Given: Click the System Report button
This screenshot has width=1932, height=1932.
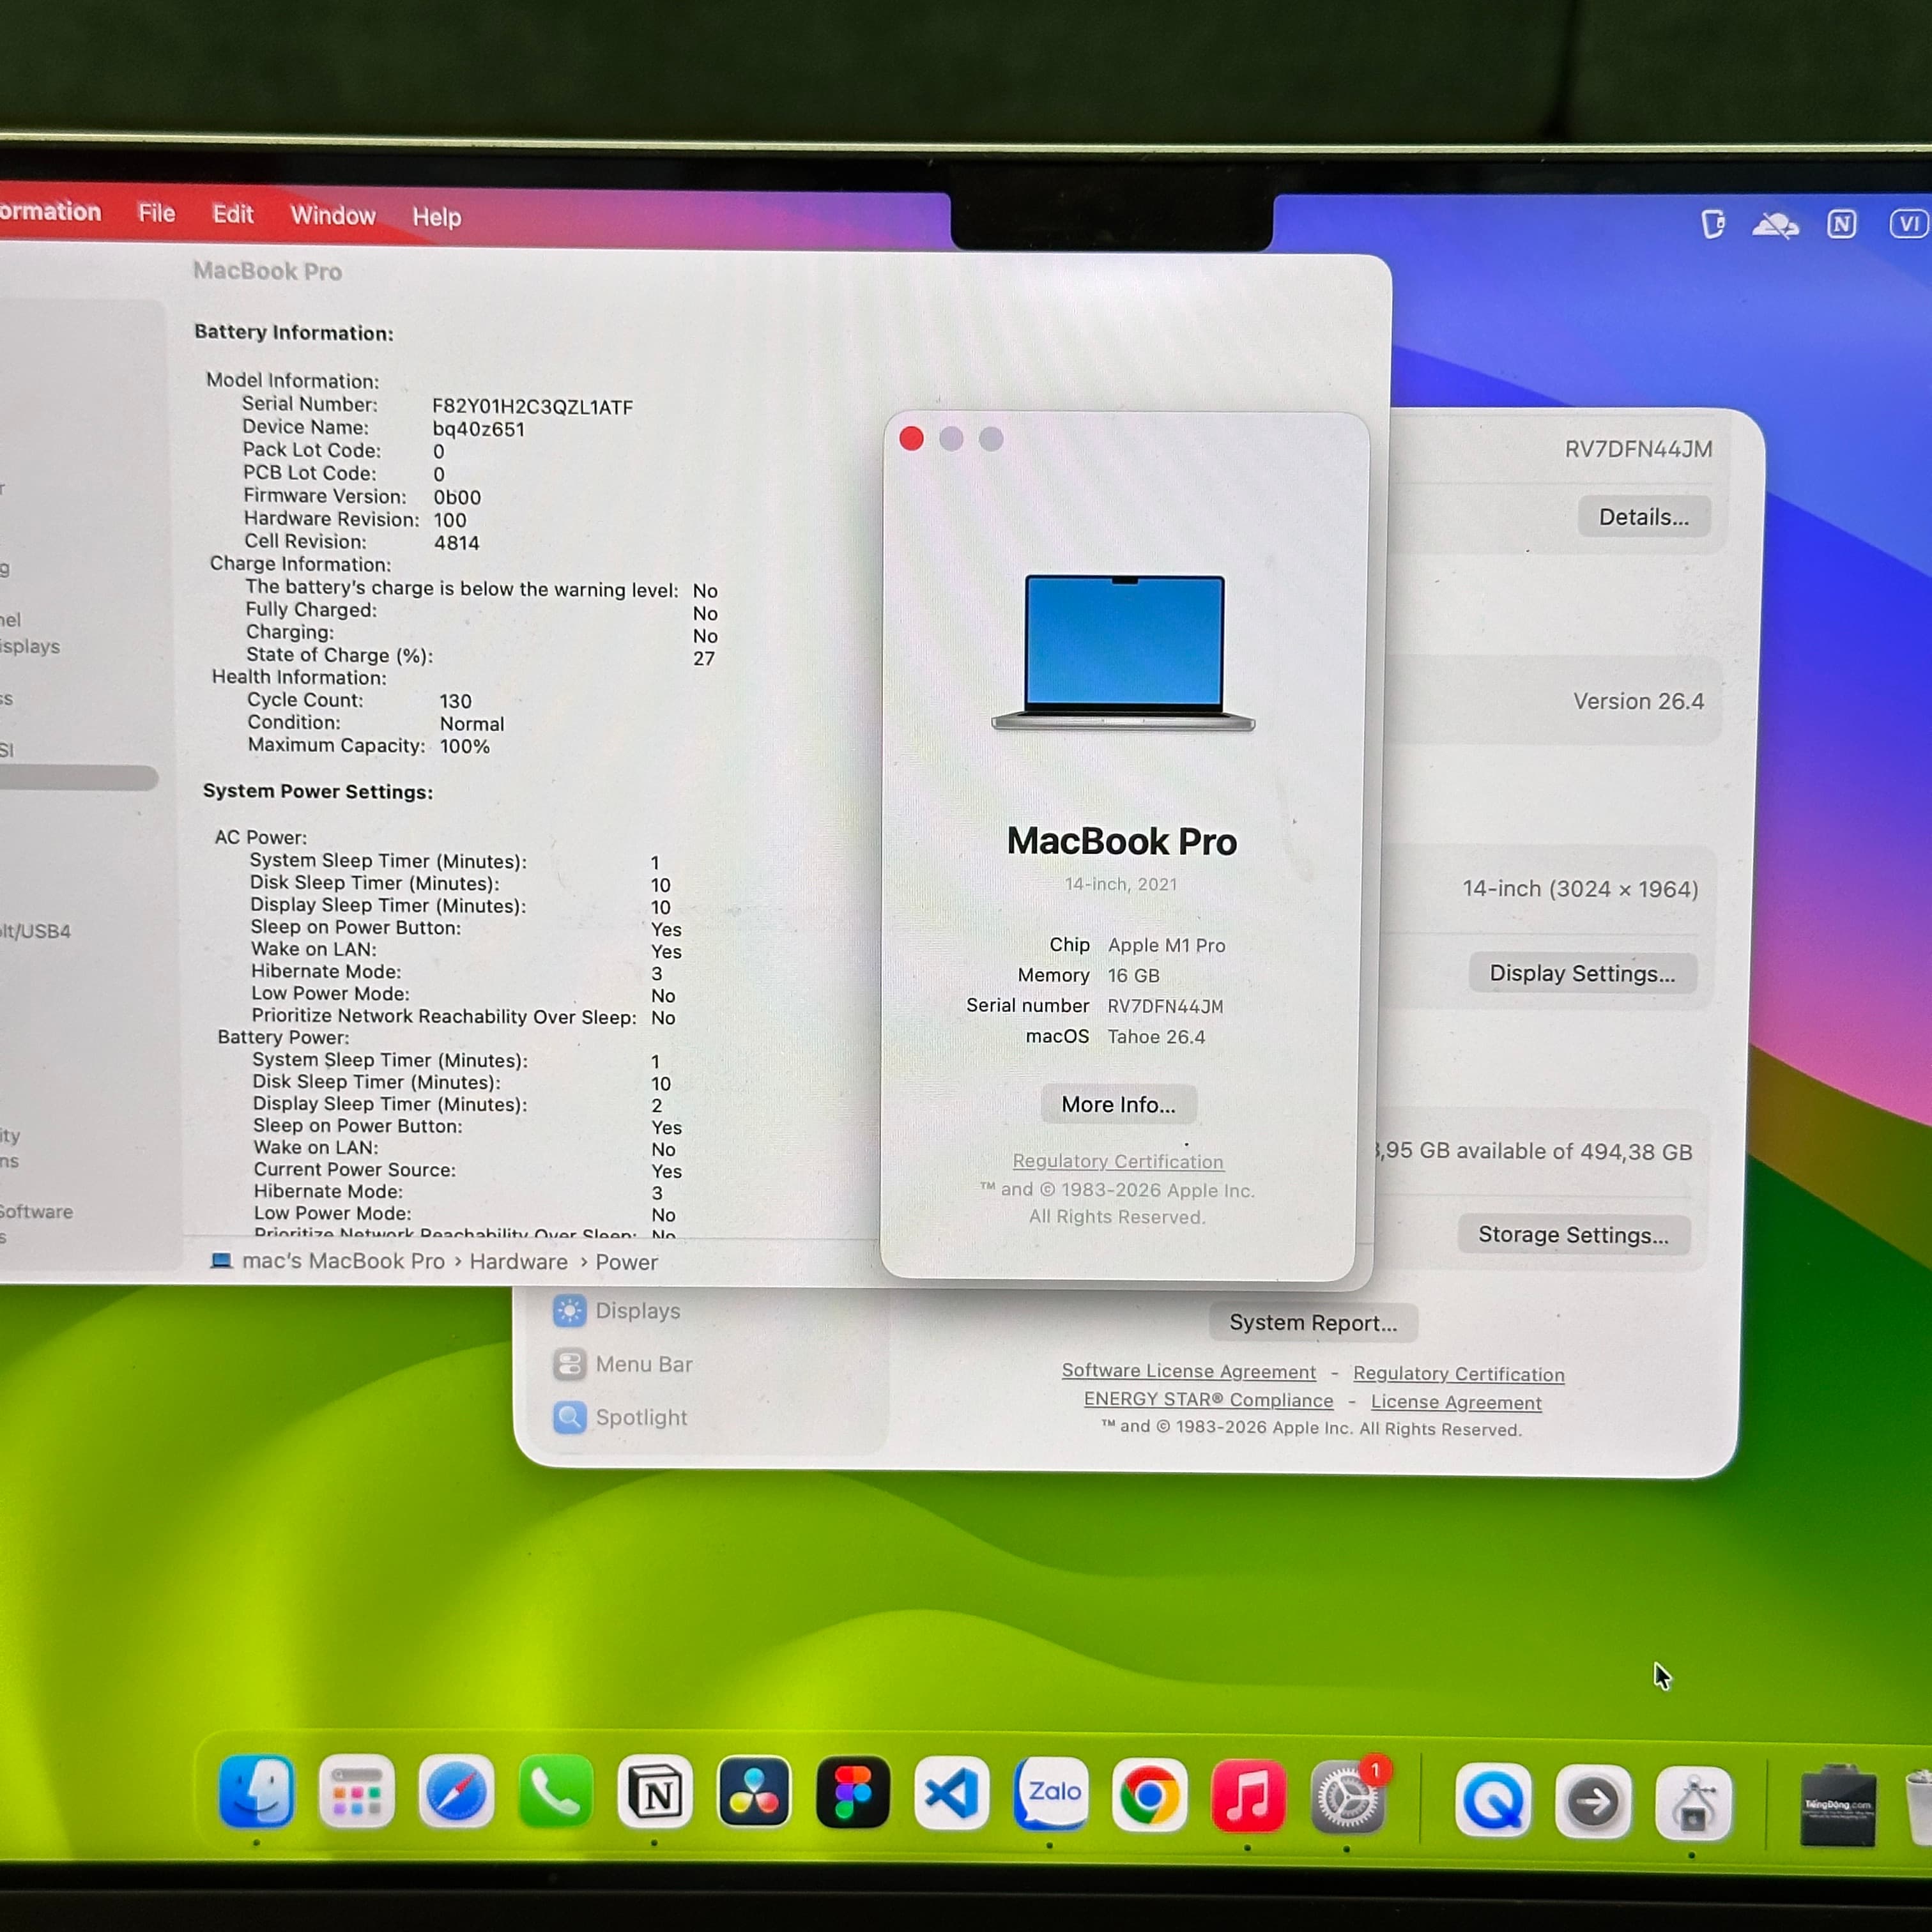Looking at the screenshot, I should (1313, 1322).
